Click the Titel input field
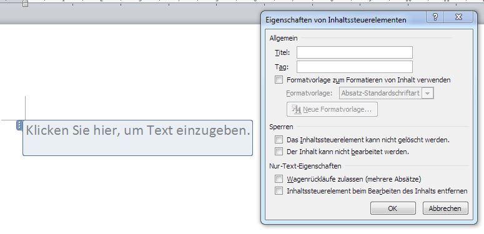This screenshot has height=234, width=484. tap(354, 52)
